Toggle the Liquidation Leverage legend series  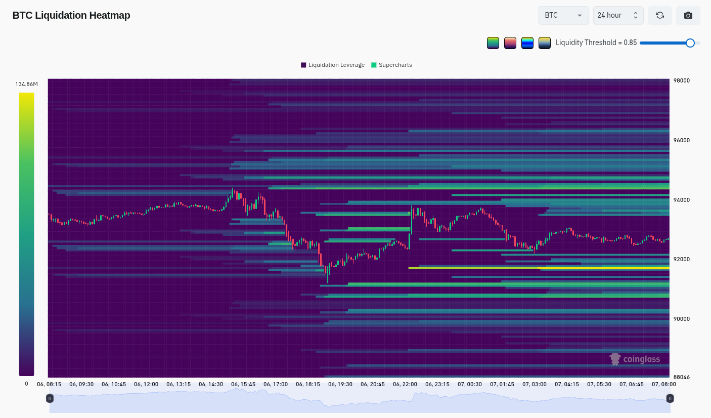click(333, 65)
